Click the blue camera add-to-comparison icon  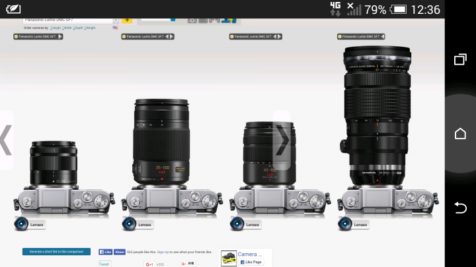[x=229, y=20]
